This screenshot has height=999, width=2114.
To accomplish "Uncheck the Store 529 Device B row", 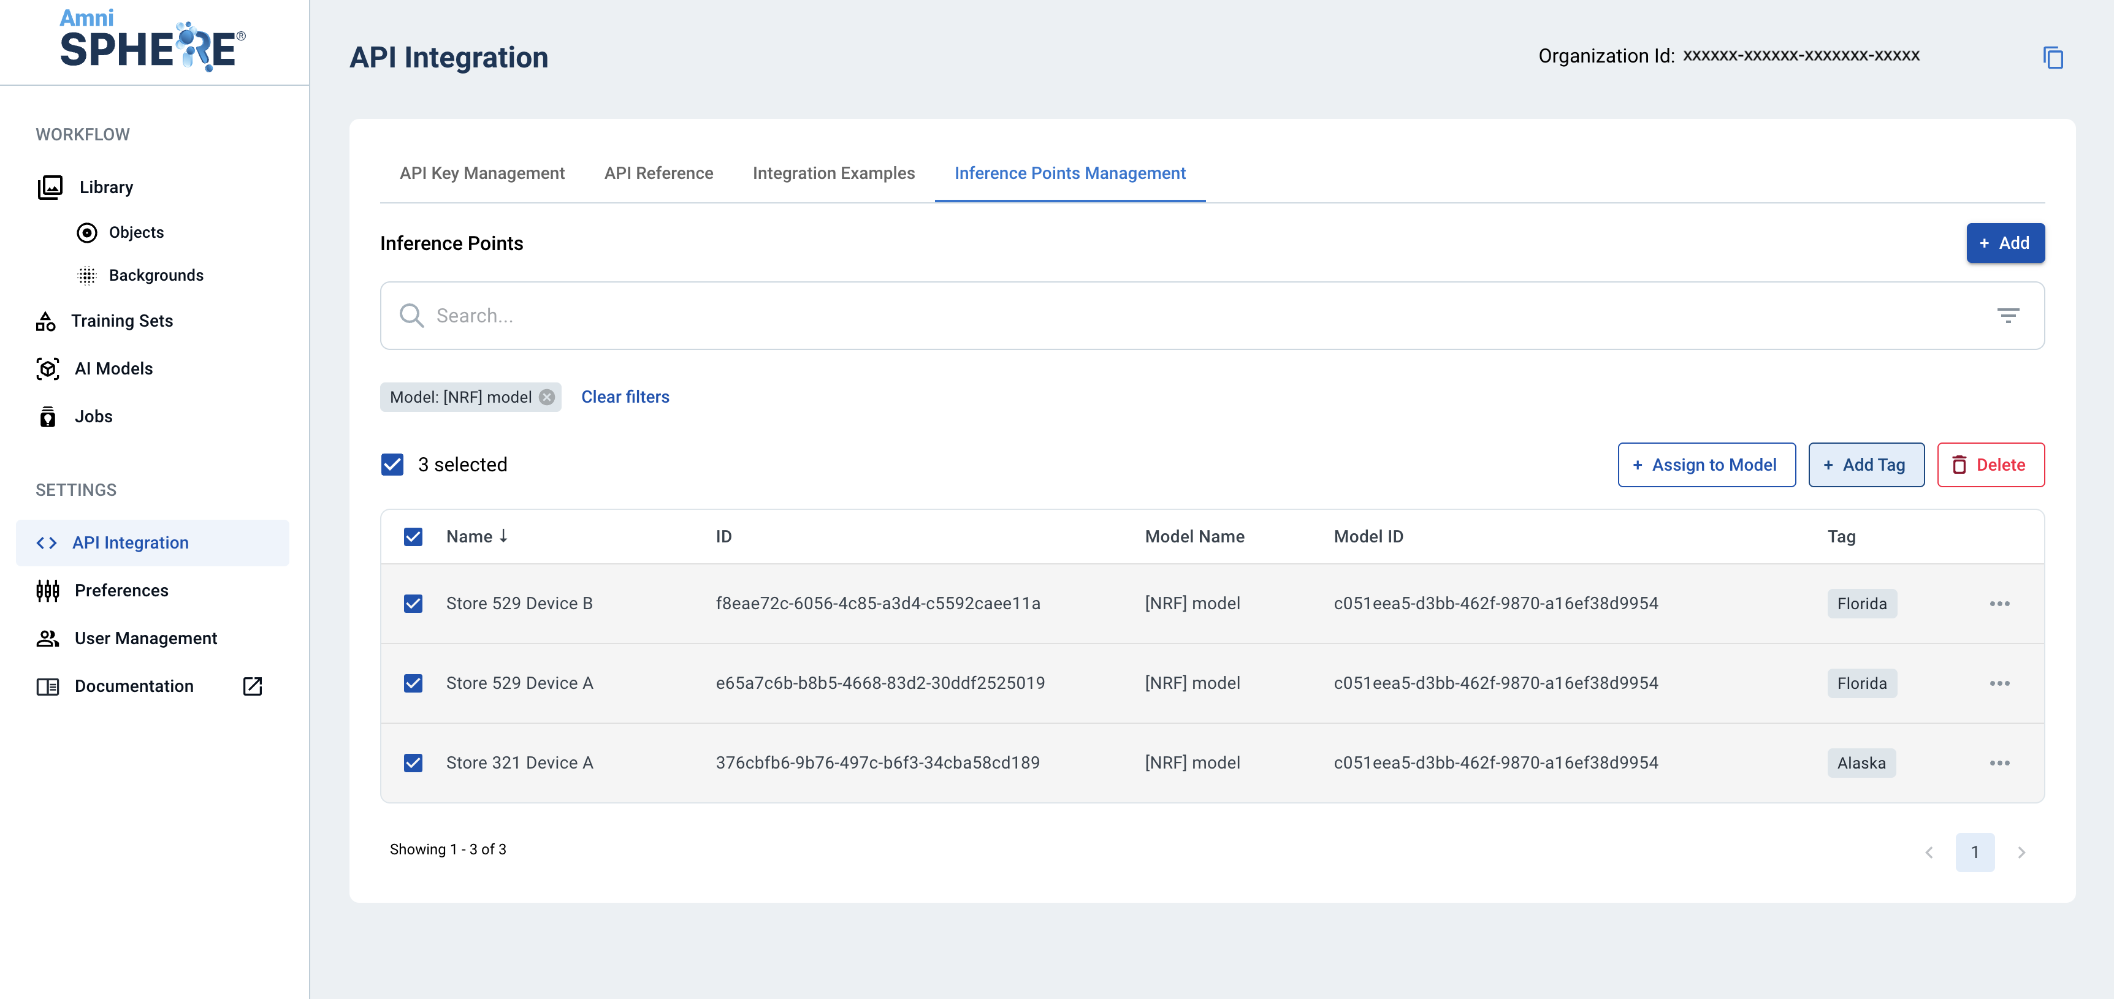I will coord(414,604).
